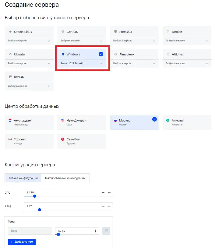The image size is (215, 250).
Task: Switch to the Фиксированные конфигурации tab
Action: pyautogui.click(x=65, y=178)
